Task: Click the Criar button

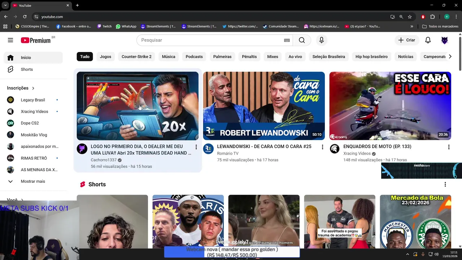Action: (407, 40)
